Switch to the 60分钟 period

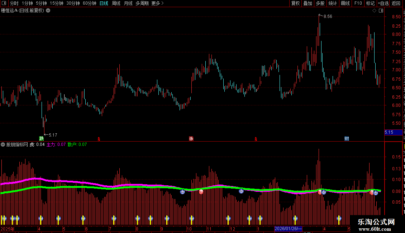[89, 3]
